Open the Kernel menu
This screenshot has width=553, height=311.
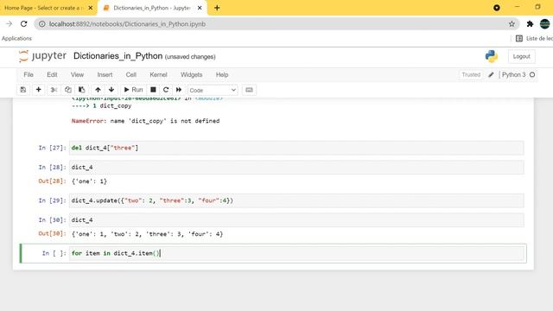tap(158, 75)
